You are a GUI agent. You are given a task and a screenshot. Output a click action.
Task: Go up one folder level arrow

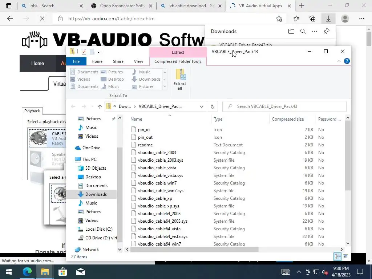click(x=100, y=106)
